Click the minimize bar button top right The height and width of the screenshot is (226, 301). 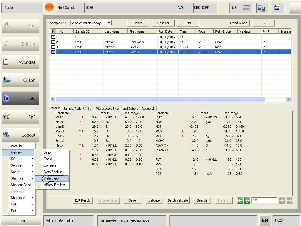[x=295, y=8]
